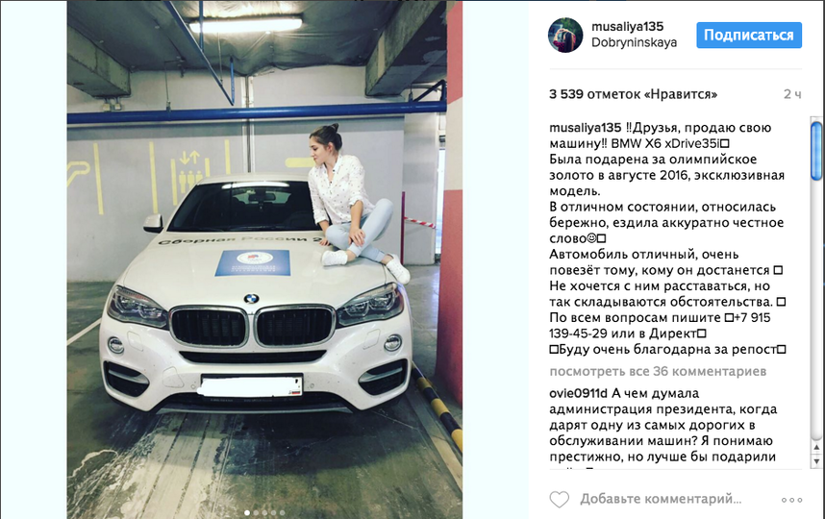Open commenter ovie0911d's profile

[x=578, y=393]
